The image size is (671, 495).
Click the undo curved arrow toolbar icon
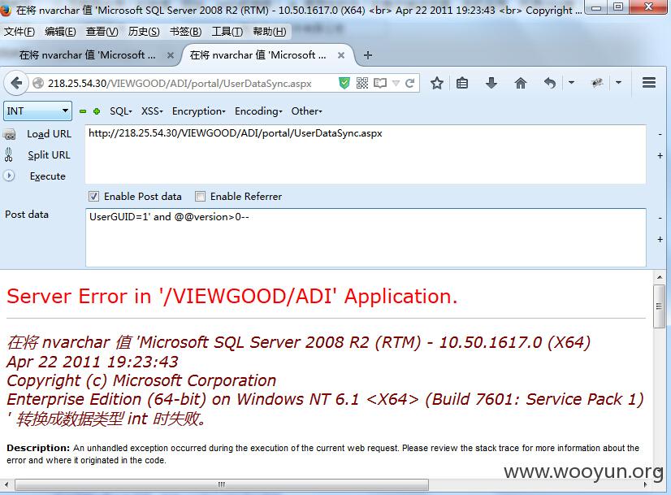point(550,83)
